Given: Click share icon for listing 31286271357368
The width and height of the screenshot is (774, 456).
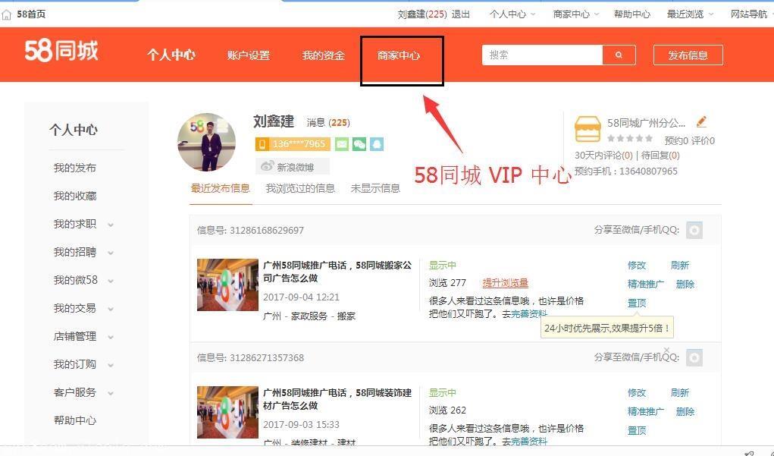Looking at the screenshot, I should (694, 357).
